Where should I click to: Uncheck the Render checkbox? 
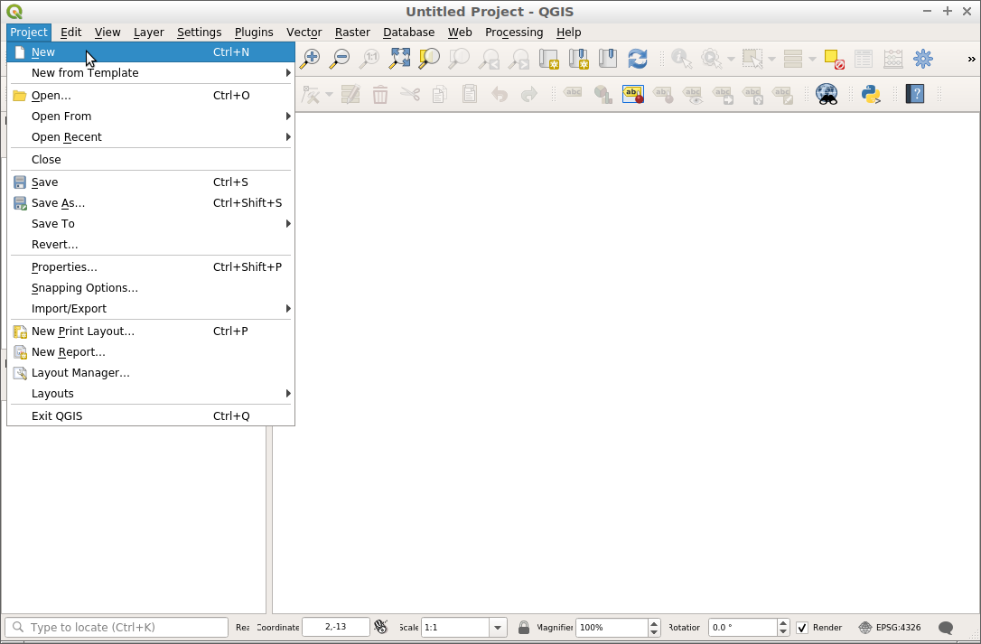click(802, 627)
